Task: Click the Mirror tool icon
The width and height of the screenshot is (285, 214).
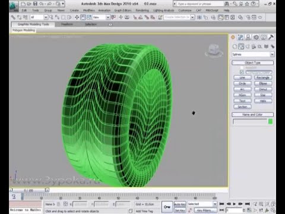Action: 199,17
